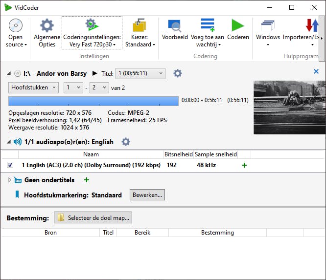Open Algemene Opties settings

(47, 33)
